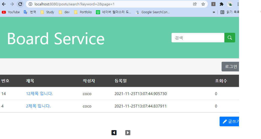This screenshot has height=139, width=261.
Task: Click post number 4 cell
Action: coord(2,106)
